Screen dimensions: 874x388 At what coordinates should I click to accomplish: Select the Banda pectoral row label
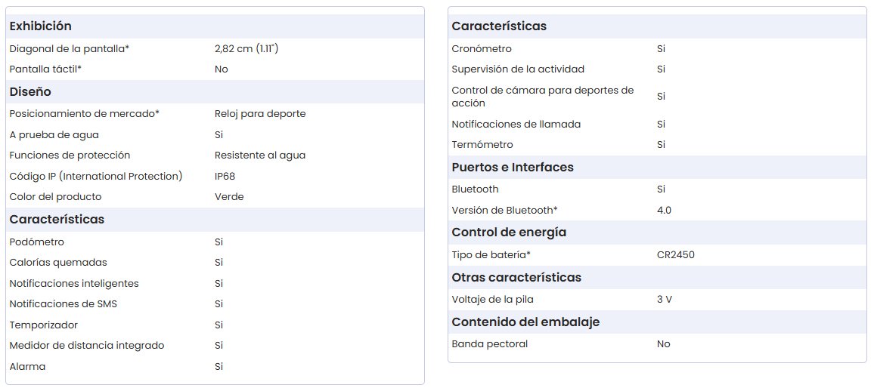coord(490,344)
